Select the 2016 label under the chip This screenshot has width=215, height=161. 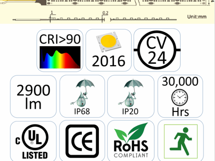click(109, 61)
